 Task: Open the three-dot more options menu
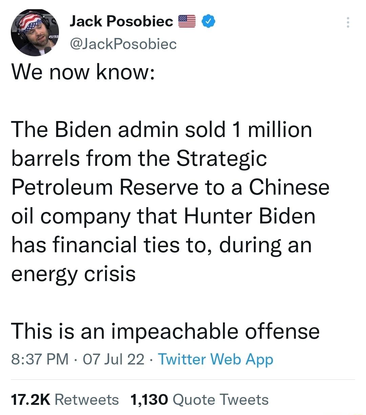click(x=348, y=21)
